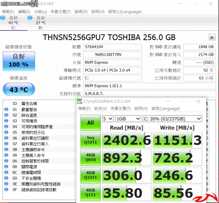
Task: Open the test count dropdown showing 5
Action: tap(108, 119)
